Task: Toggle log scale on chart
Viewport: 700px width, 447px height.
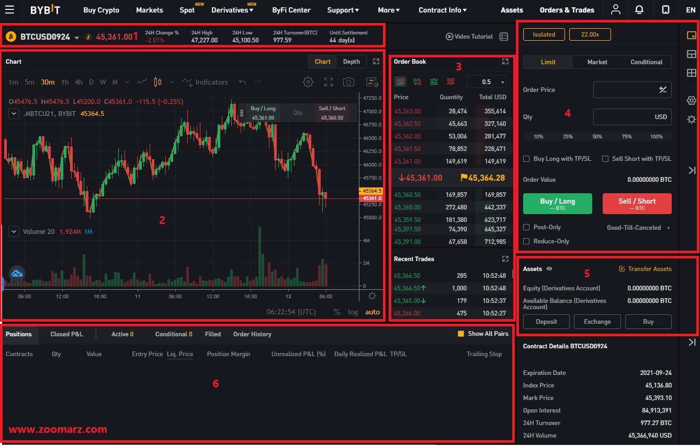Action: pos(353,312)
